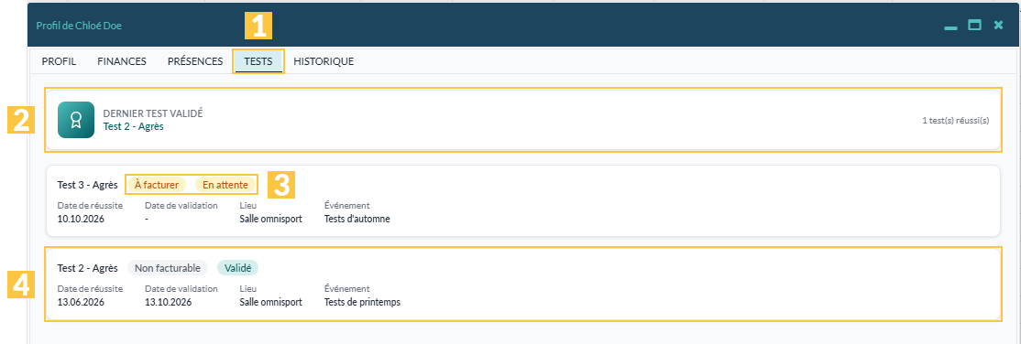Select the Test 2 - Agrès card title
The width and height of the screenshot is (1021, 344).
(87, 267)
